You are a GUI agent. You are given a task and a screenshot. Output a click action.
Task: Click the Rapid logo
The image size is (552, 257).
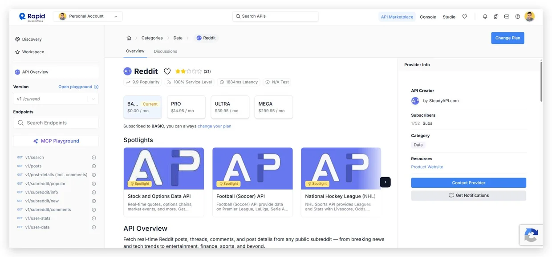click(32, 16)
